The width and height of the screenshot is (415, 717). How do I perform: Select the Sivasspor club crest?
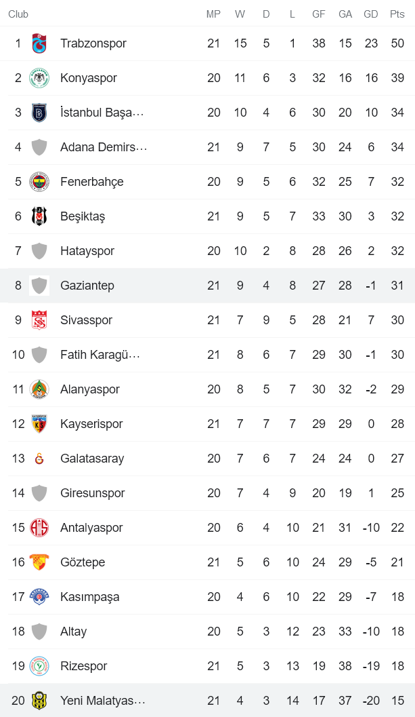[40, 319]
